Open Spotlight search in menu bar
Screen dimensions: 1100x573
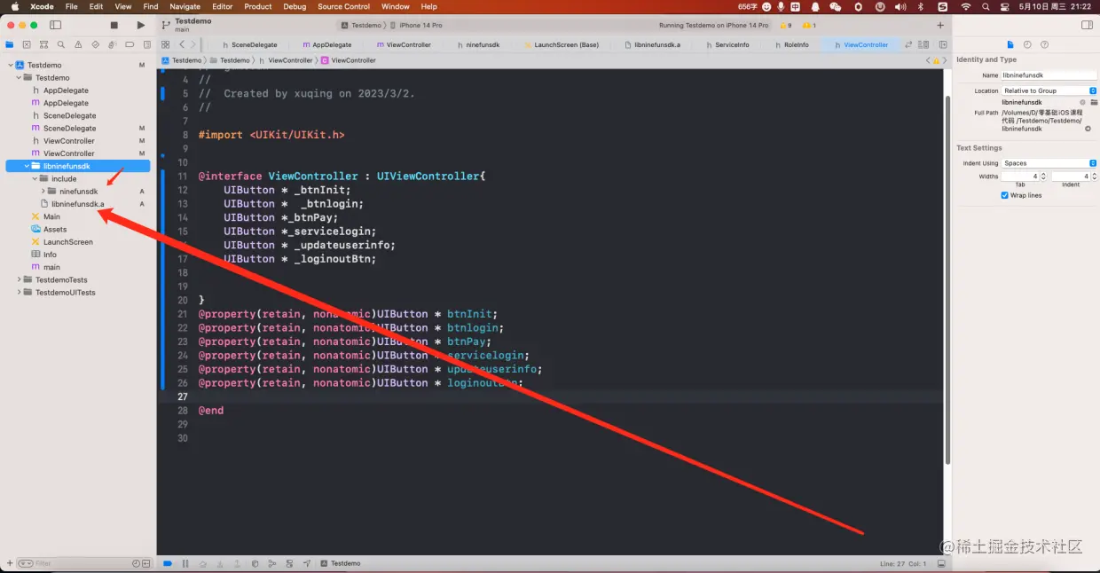(985, 6)
